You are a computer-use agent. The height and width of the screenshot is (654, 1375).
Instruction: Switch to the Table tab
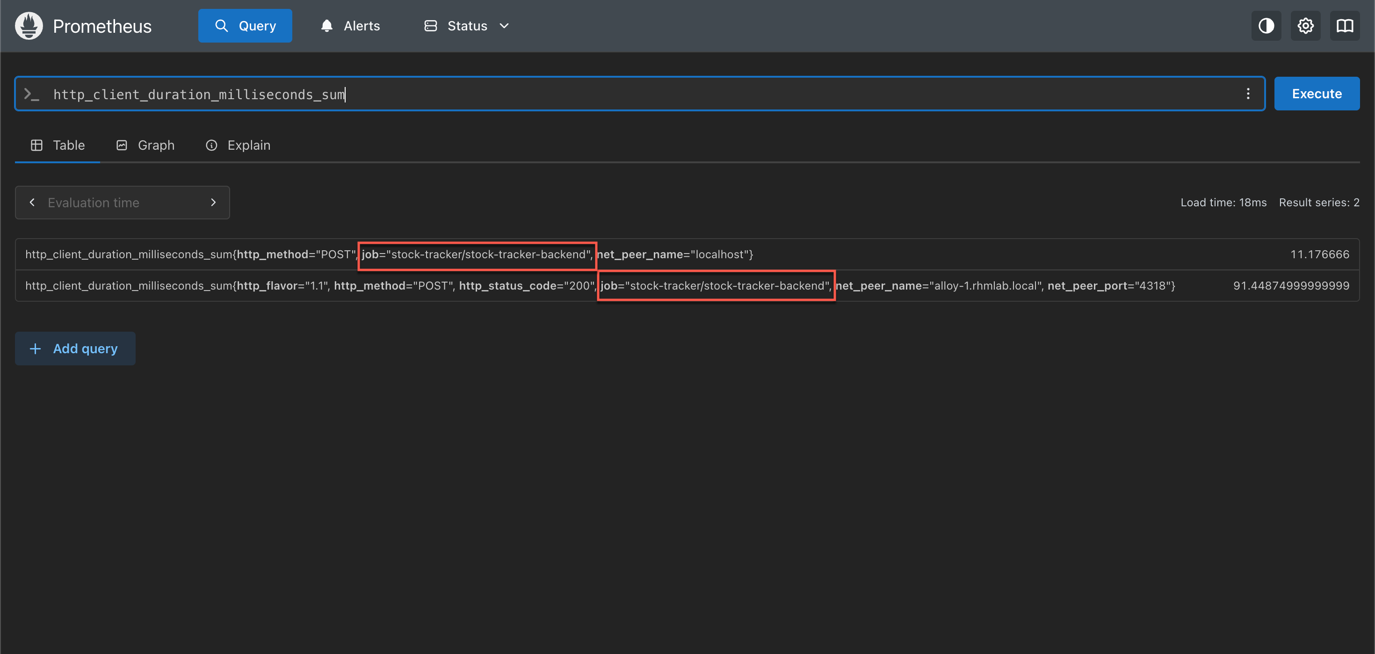[x=58, y=145]
